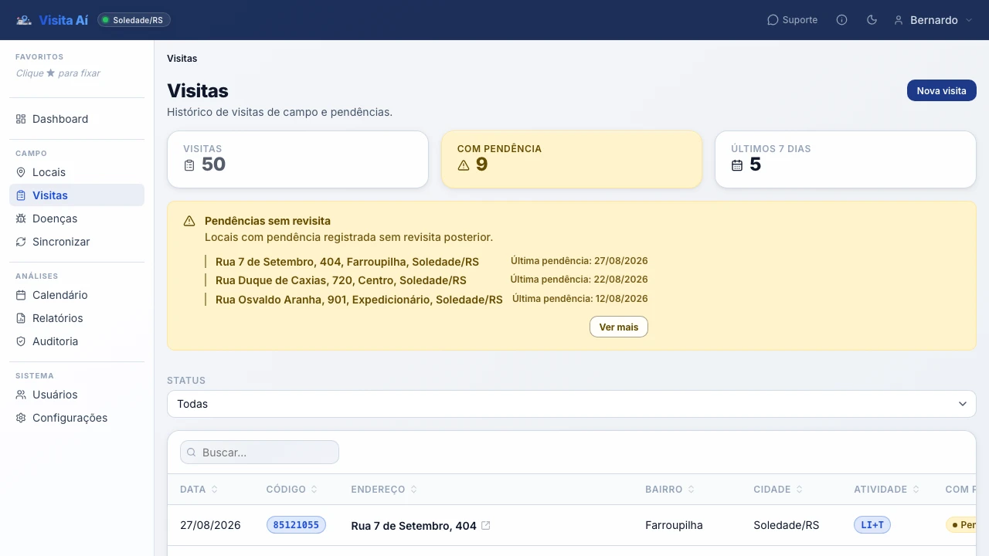Sort table by Código column
Viewport: 989px width, 556px height.
click(x=291, y=490)
